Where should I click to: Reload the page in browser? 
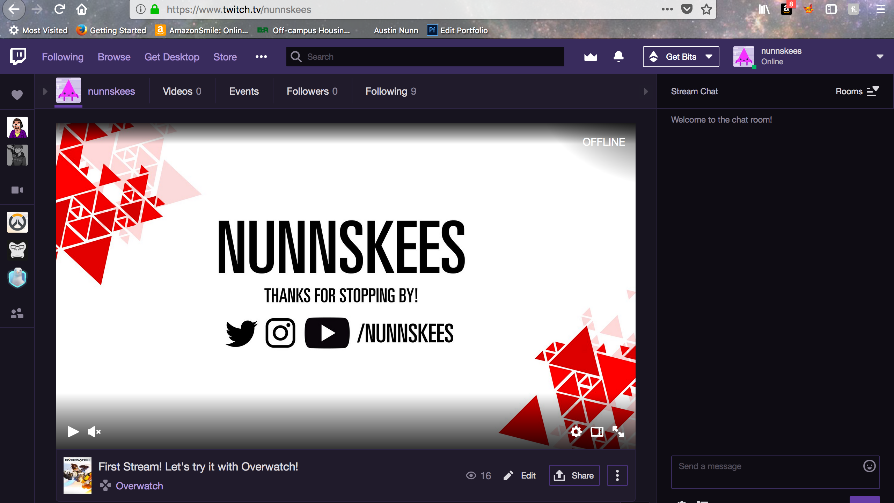point(59,9)
